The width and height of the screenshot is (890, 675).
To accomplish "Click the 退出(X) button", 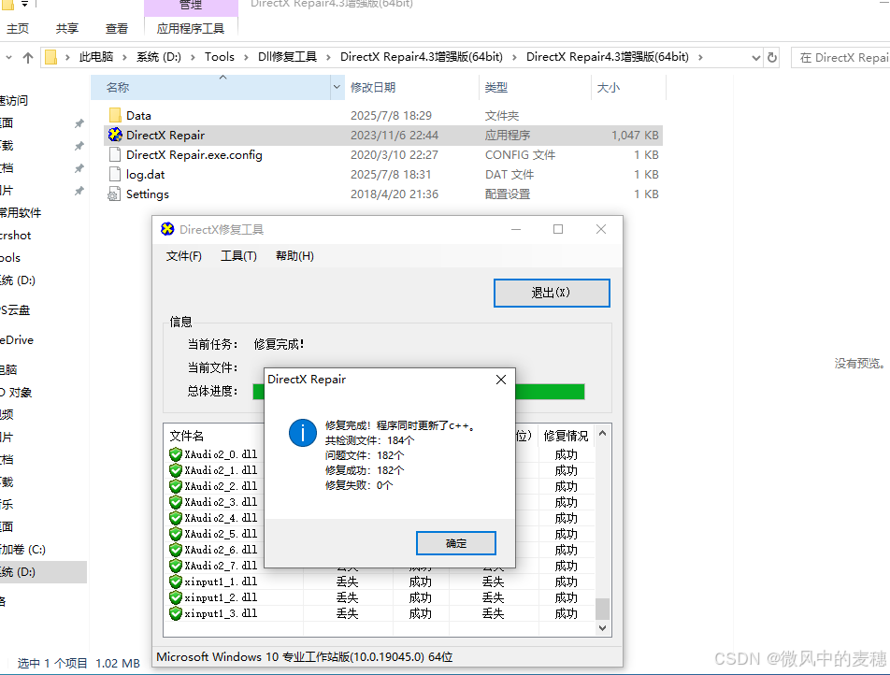I will click(x=552, y=293).
